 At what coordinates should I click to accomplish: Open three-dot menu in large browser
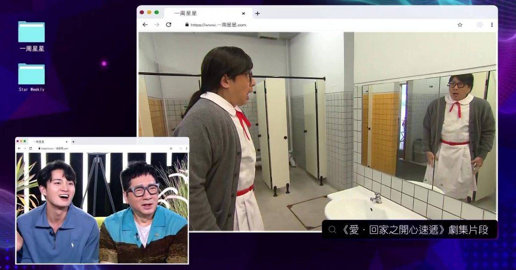(x=491, y=25)
